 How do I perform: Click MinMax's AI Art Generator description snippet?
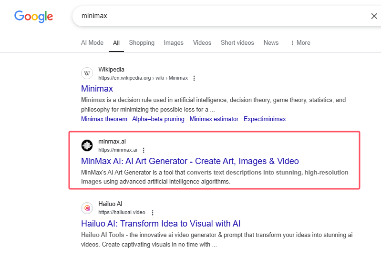(215, 177)
